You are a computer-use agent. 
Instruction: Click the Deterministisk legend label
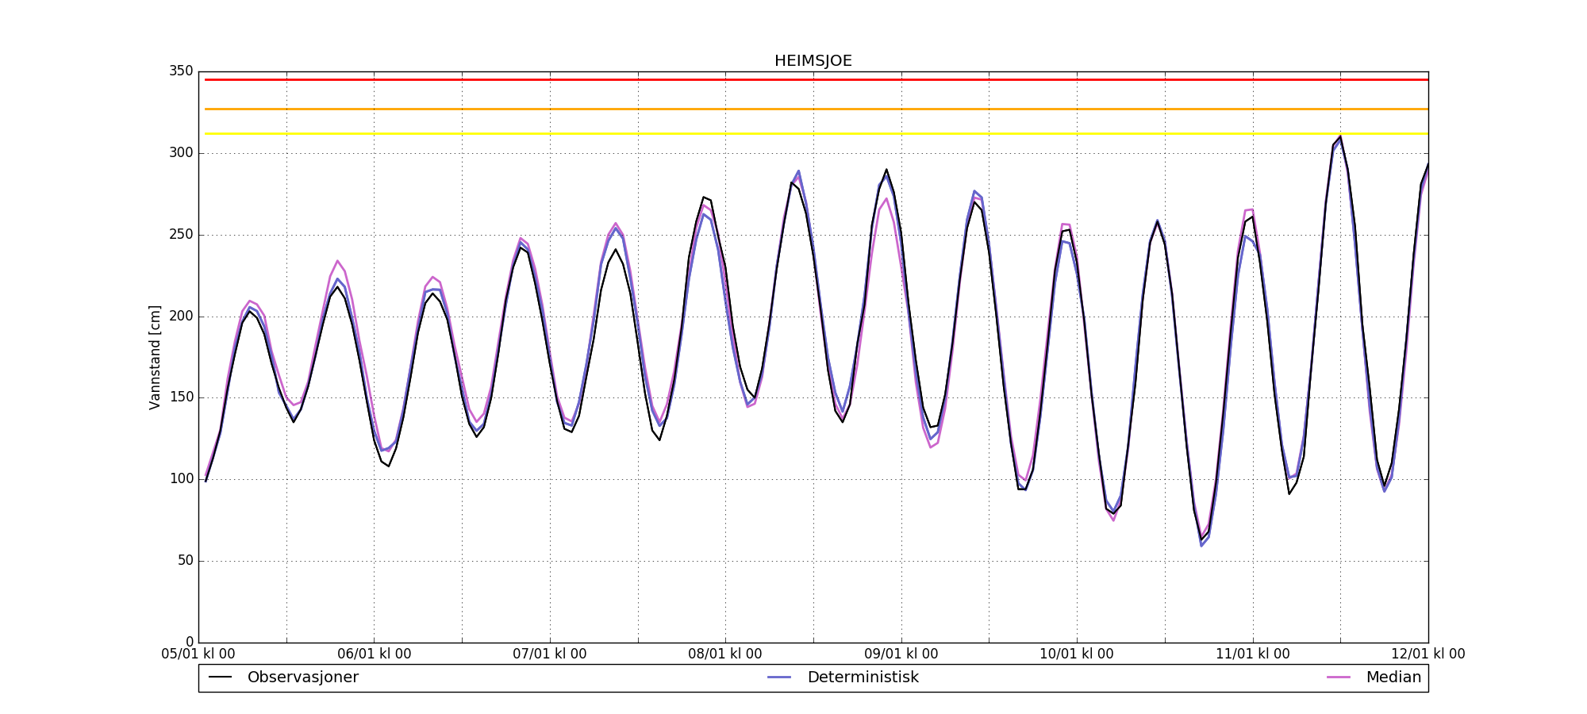[x=863, y=678]
